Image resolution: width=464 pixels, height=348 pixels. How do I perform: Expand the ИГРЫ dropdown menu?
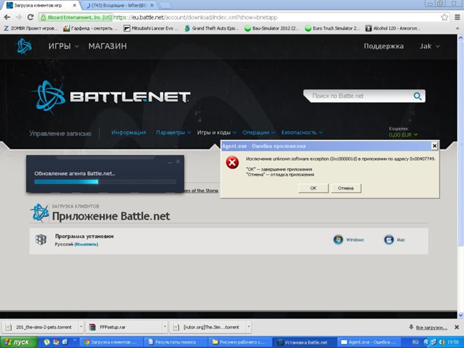click(x=63, y=46)
